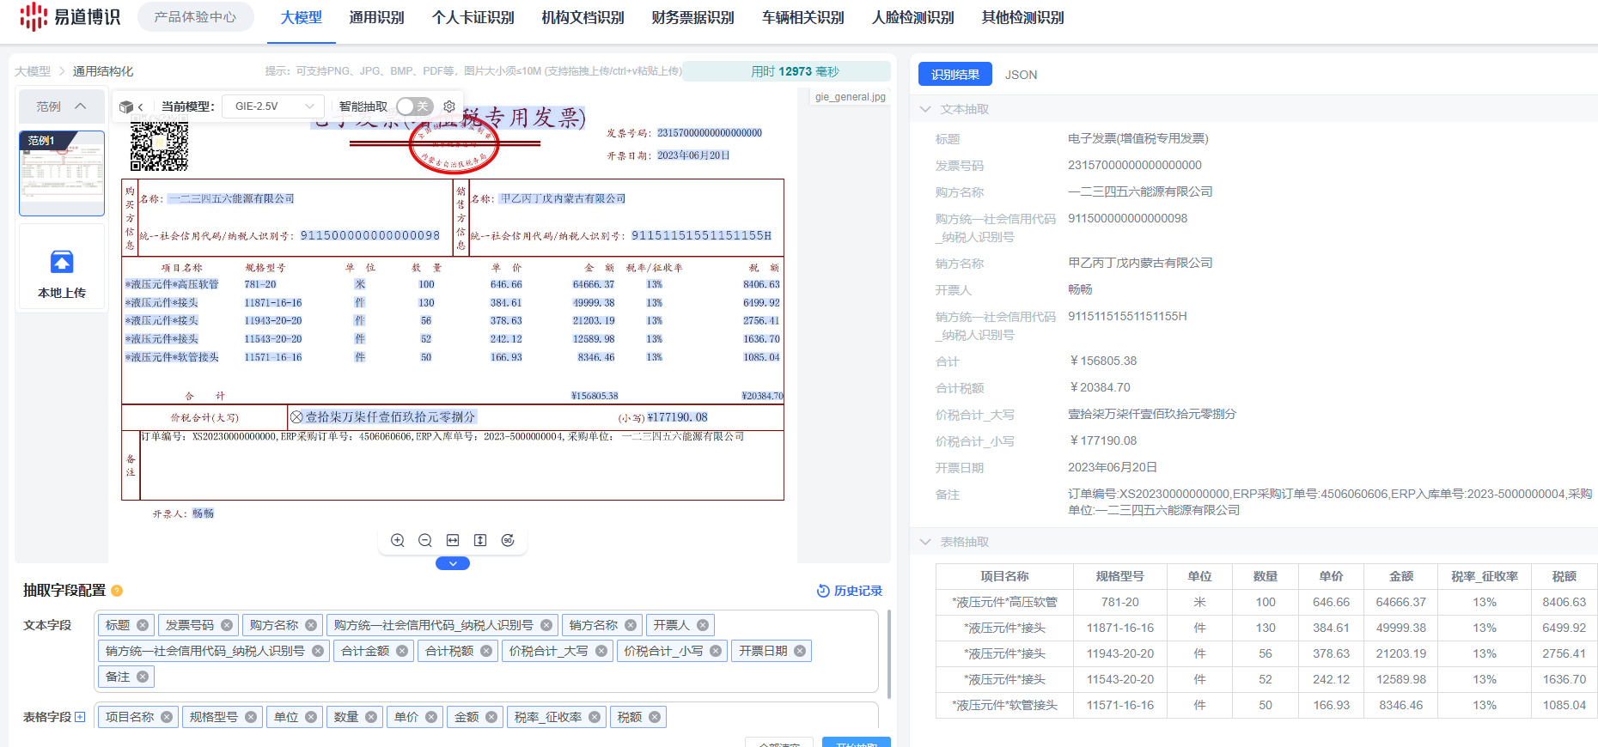Click the 本地上传 upload icon
Viewport: 1598px width, 747px height.
62,262
